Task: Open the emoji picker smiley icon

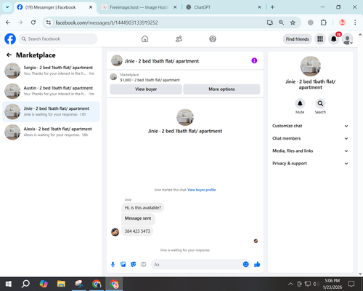Action: click(x=245, y=264)
